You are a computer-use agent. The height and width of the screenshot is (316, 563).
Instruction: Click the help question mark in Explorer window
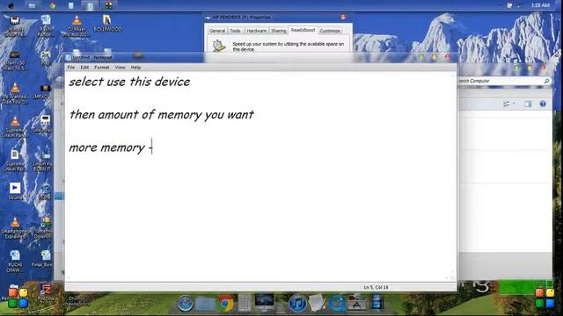(543, 104)
